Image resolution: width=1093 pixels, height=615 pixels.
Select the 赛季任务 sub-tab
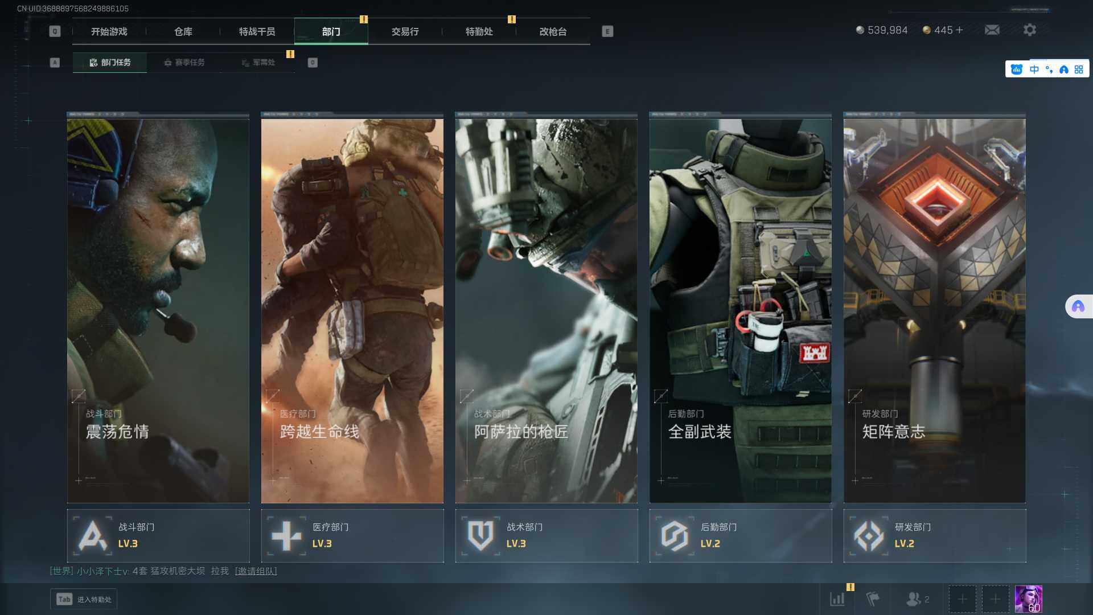point(184,63)
